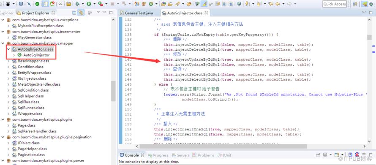Click the Search flashlight toolbar icon
This screenshot has width=376, height=165.
[177, 4]
